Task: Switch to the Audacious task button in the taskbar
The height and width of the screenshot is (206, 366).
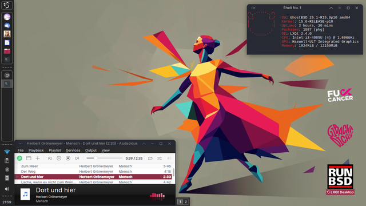Action: point(7,75)
